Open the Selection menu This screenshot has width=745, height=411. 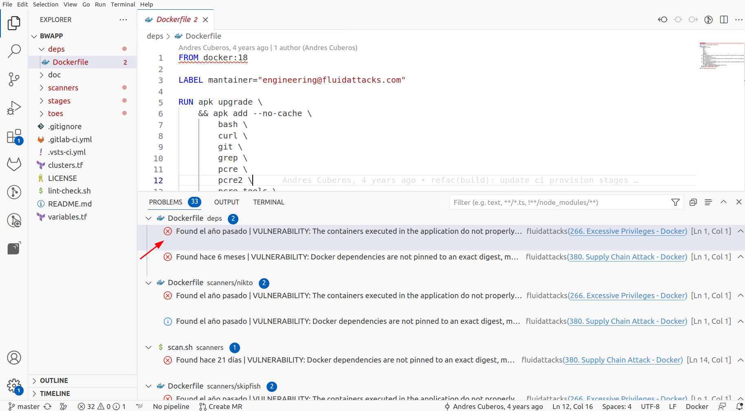point(46,4)
